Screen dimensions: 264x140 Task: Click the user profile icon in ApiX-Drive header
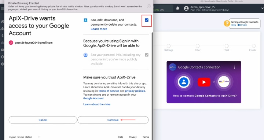(186, 8)
